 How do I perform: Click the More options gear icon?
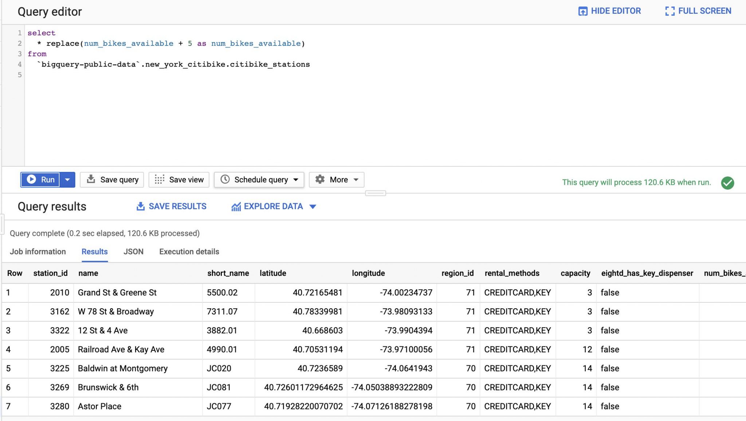pos(320,179)
